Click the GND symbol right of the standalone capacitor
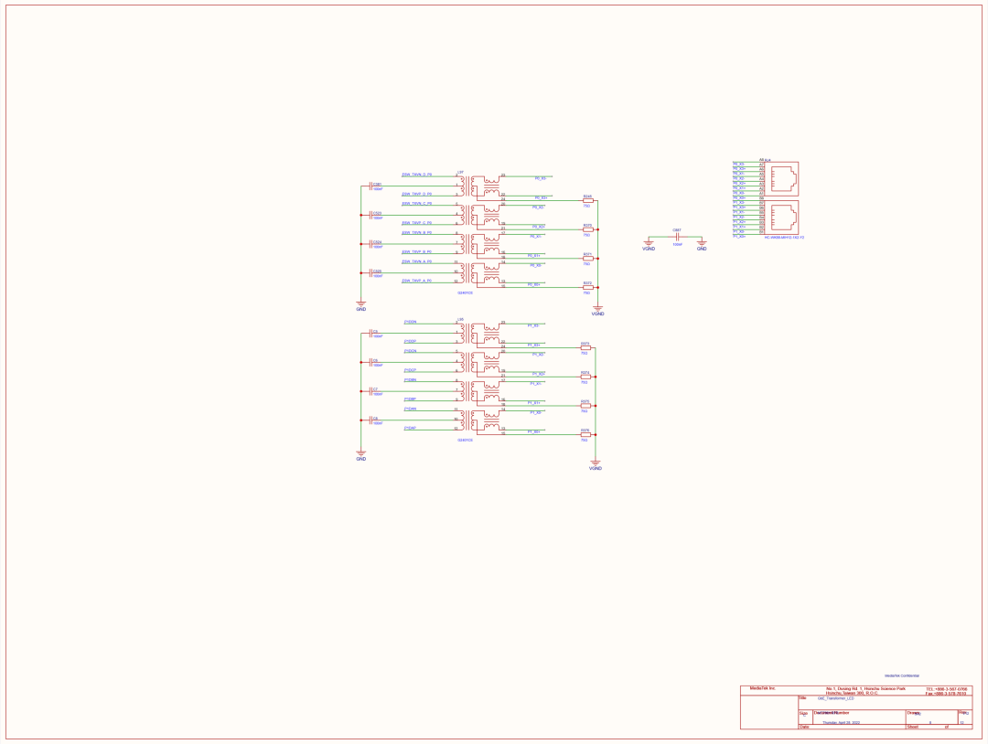Viewport: 988px width, 744px height. (702, 242)
